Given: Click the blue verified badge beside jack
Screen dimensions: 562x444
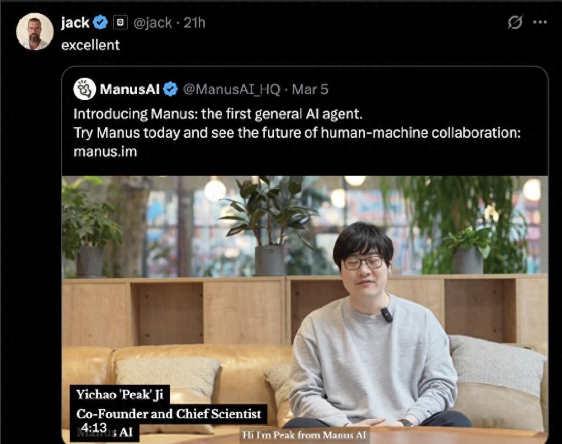Looking at the screenshot, I should tap(100, 23).
